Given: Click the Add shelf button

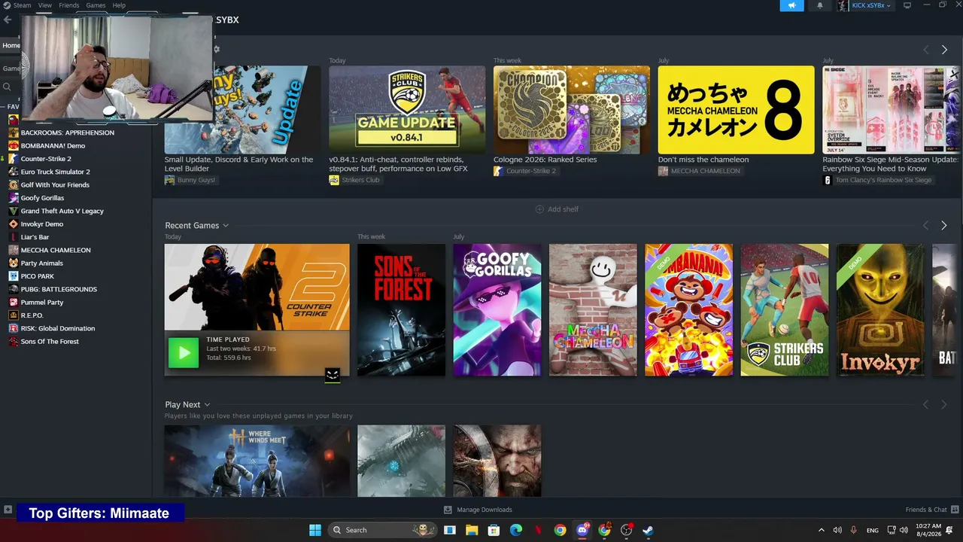Looking at the screenshot, I should tap(557, 209).
